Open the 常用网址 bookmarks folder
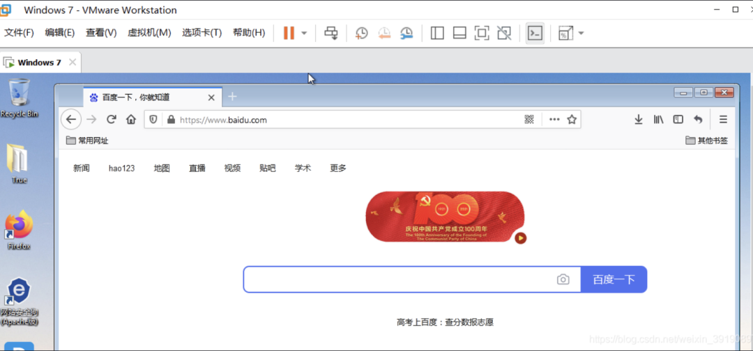 87,141
